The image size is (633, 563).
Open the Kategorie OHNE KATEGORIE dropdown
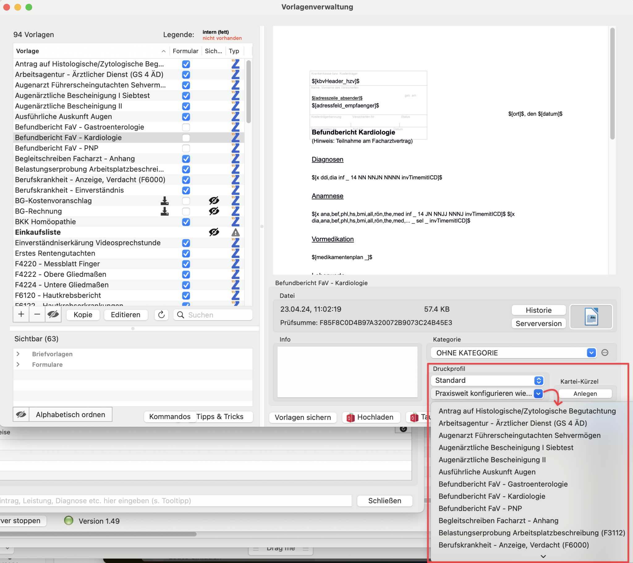pos(513,353)
